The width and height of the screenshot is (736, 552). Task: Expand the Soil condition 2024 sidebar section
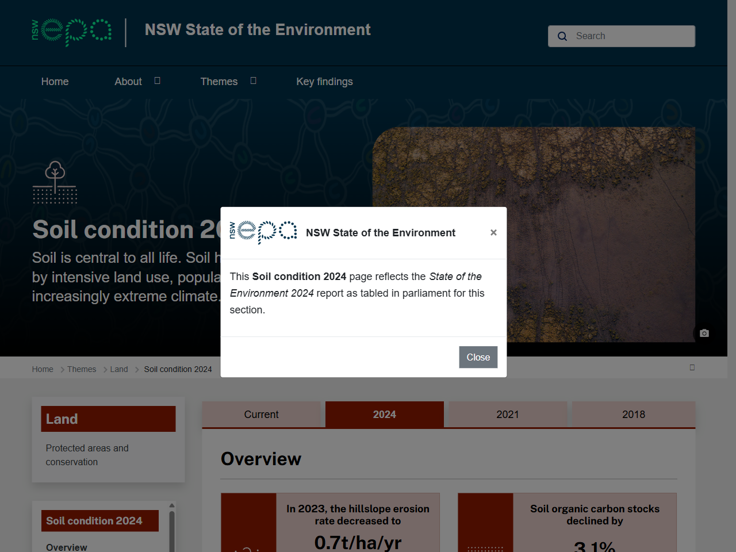click(99, 520)
